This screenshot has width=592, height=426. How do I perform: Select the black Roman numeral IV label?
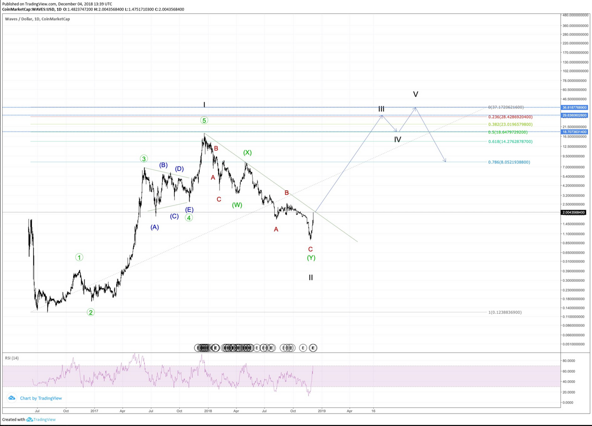(398, 140)
